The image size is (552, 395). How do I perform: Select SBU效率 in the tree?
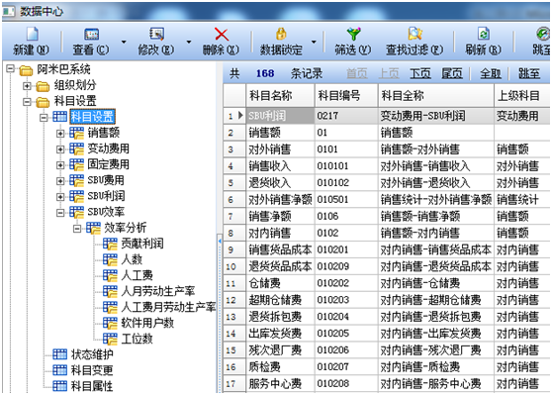click(106, 212)
